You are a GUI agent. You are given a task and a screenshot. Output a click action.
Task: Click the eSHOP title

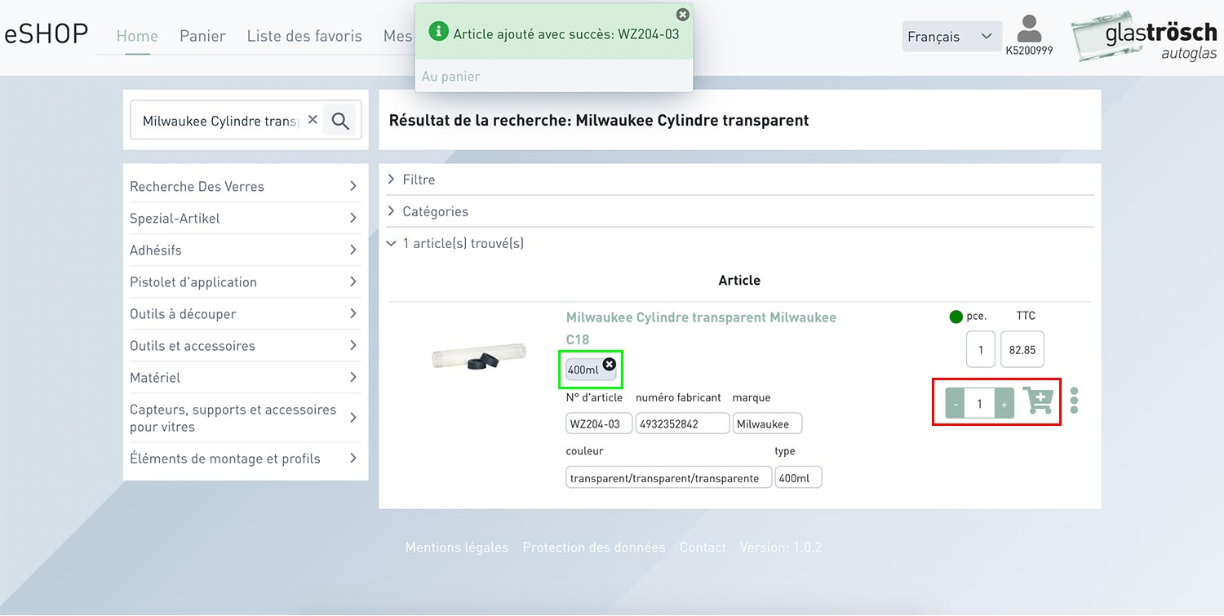click(47, 34)
